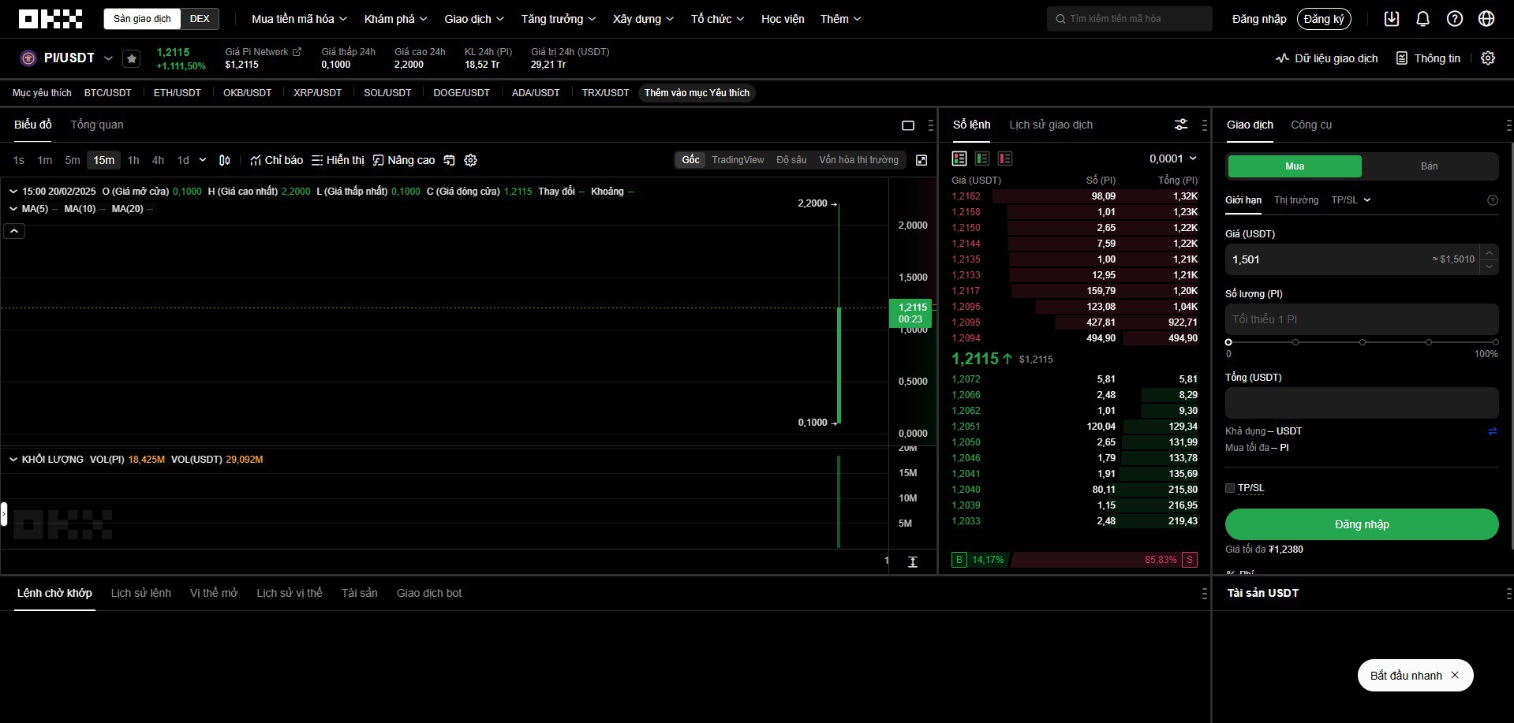
Task: Switch to Lịch sử giao dịch tab
Action: click(1051, 125)
